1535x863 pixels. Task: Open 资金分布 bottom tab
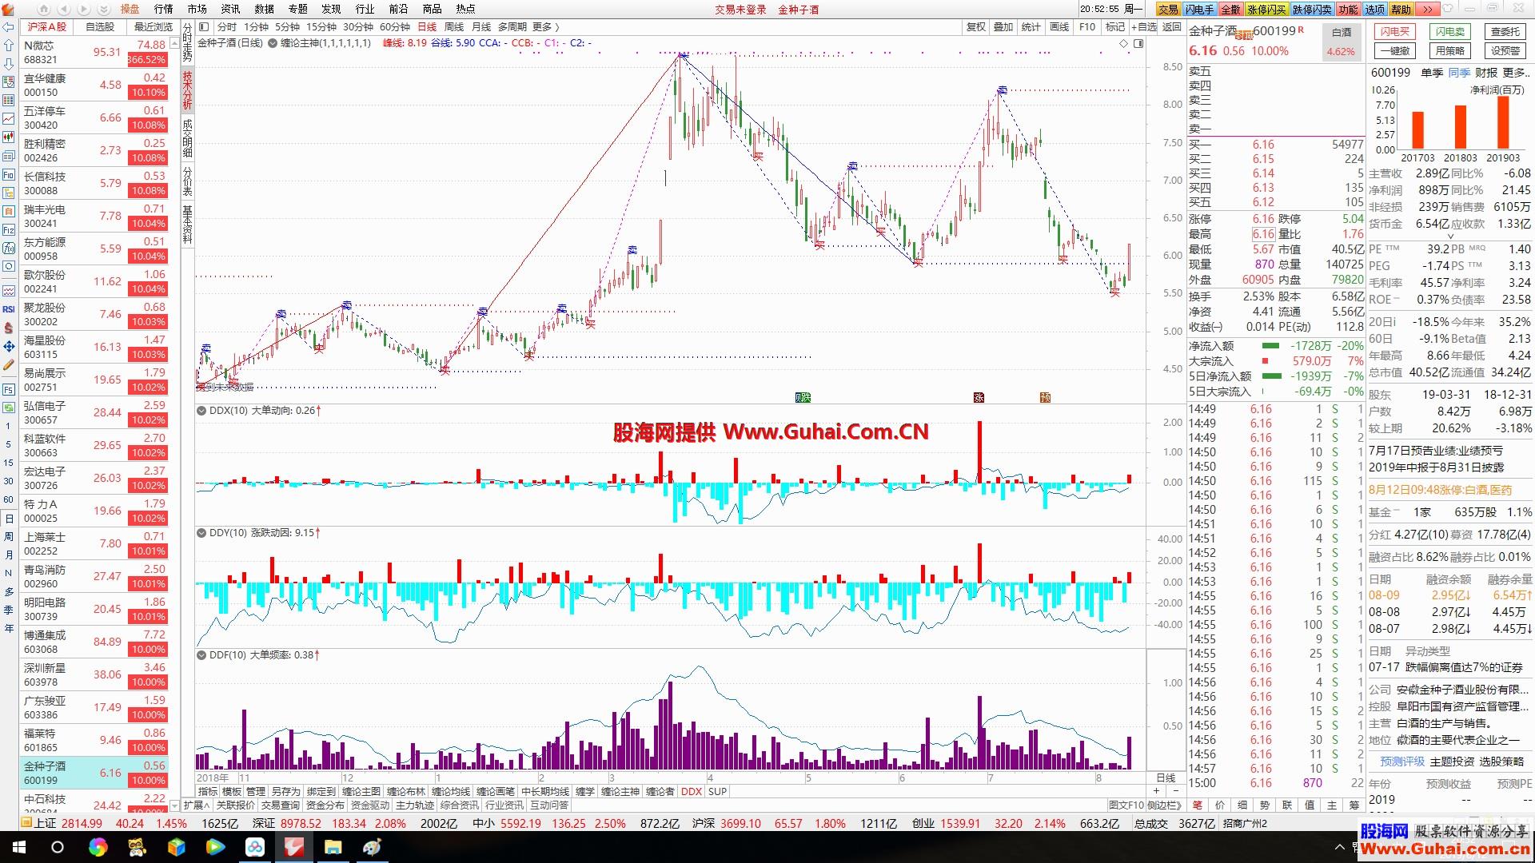click(325, 805)
